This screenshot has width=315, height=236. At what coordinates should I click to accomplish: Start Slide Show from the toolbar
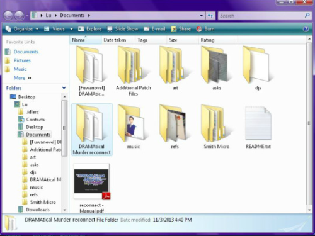click(123, 29)
